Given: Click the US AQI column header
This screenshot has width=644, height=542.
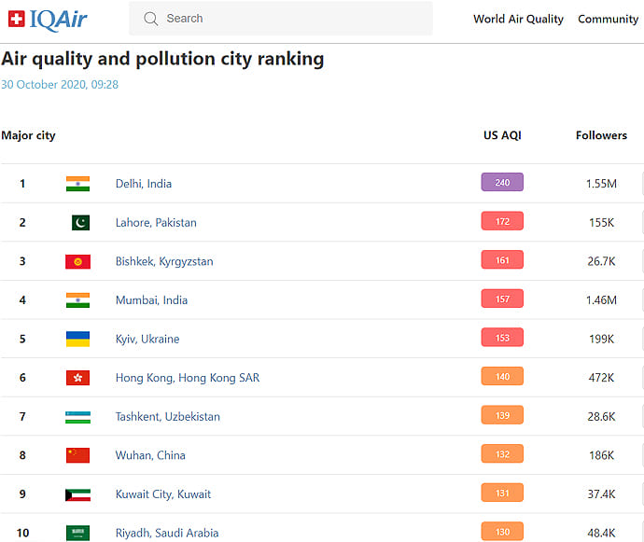Looking at the screenshot, I should point(502,135).
